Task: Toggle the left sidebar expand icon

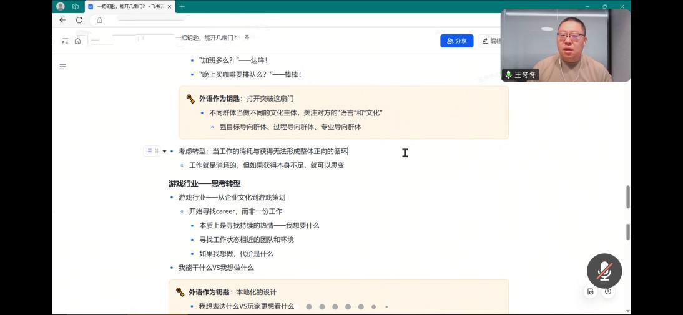Action: tap(65, 41)
